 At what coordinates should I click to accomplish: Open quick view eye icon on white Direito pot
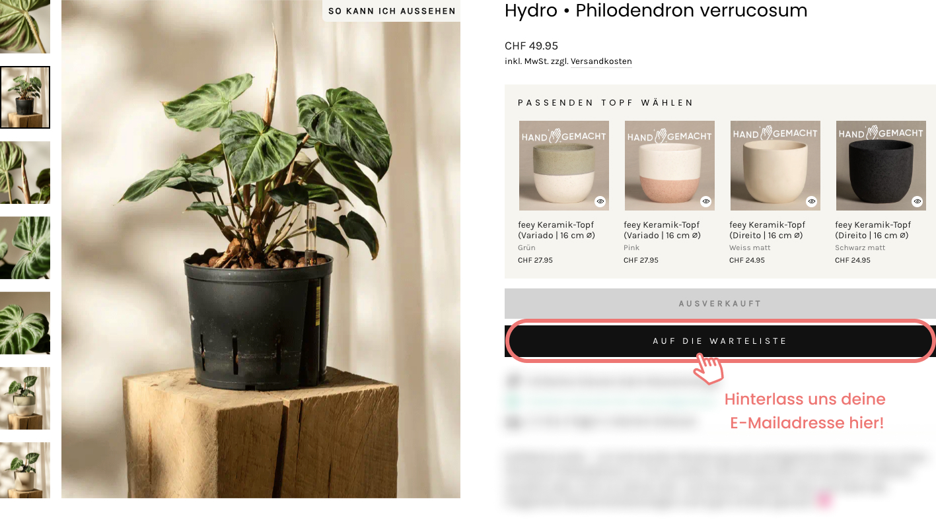[x=811, y=201]
